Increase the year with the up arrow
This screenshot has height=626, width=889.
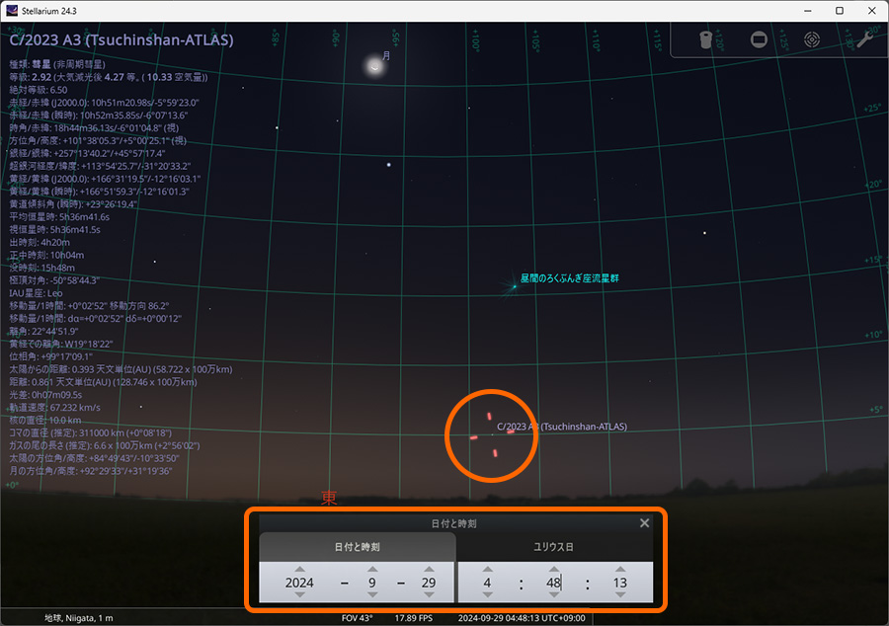[299, 569]
